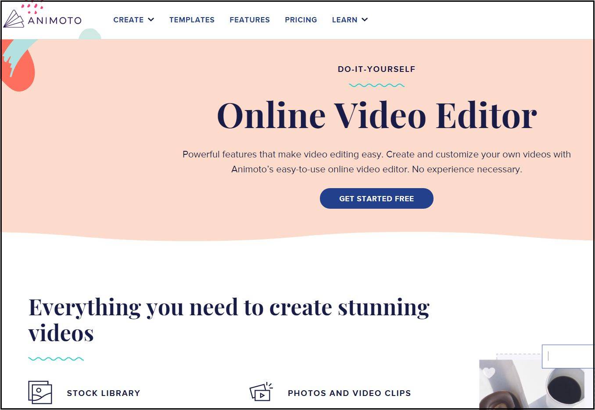Open the Pricing page
This screenshot has height=410, width=595.
click(301, 20)
